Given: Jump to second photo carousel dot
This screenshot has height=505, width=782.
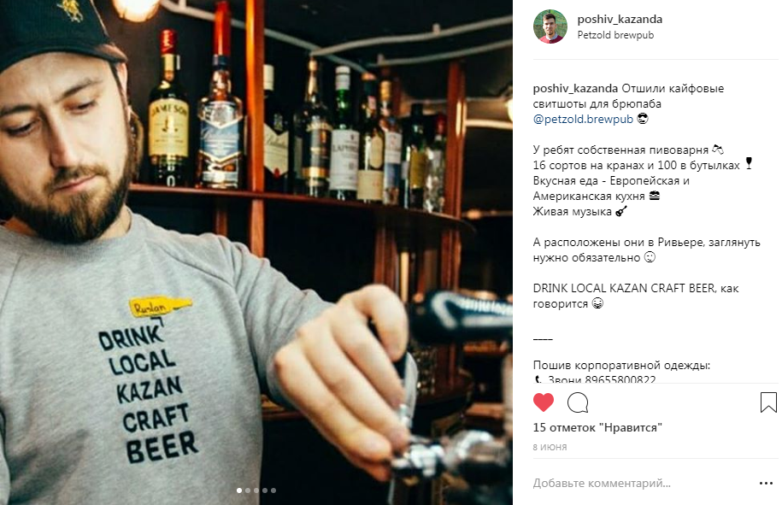Looking at the screenshot, I should click(248, 490).
